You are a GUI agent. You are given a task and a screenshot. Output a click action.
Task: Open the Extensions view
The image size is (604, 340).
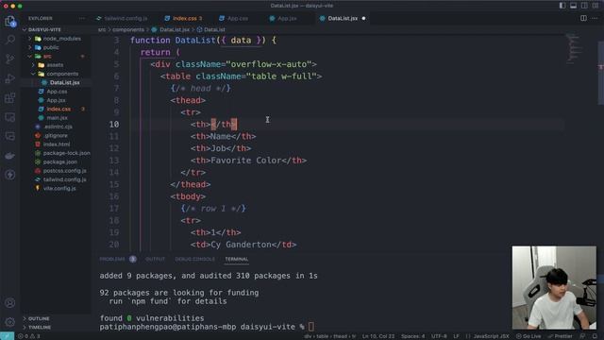10,97
